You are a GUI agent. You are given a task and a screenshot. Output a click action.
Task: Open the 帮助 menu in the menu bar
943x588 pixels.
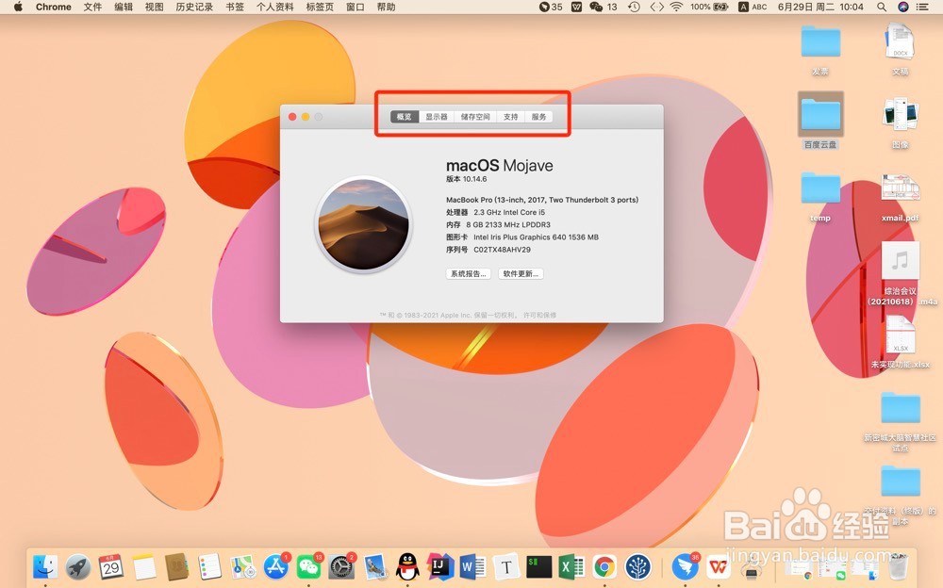pyautogui.click(x=386, y=8)
